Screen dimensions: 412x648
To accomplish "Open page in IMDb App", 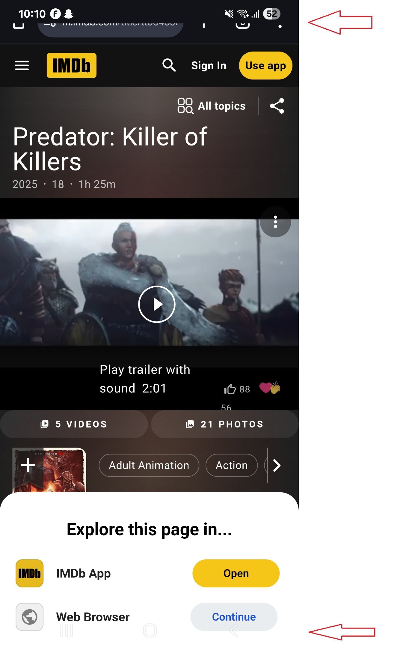I will coord(236,573).
